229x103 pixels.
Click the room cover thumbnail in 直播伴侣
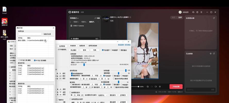coord(105,19)
